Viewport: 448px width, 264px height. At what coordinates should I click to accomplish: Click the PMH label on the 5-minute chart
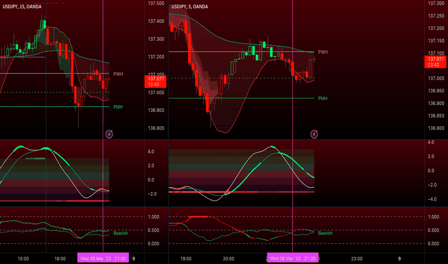click(323, 98)
